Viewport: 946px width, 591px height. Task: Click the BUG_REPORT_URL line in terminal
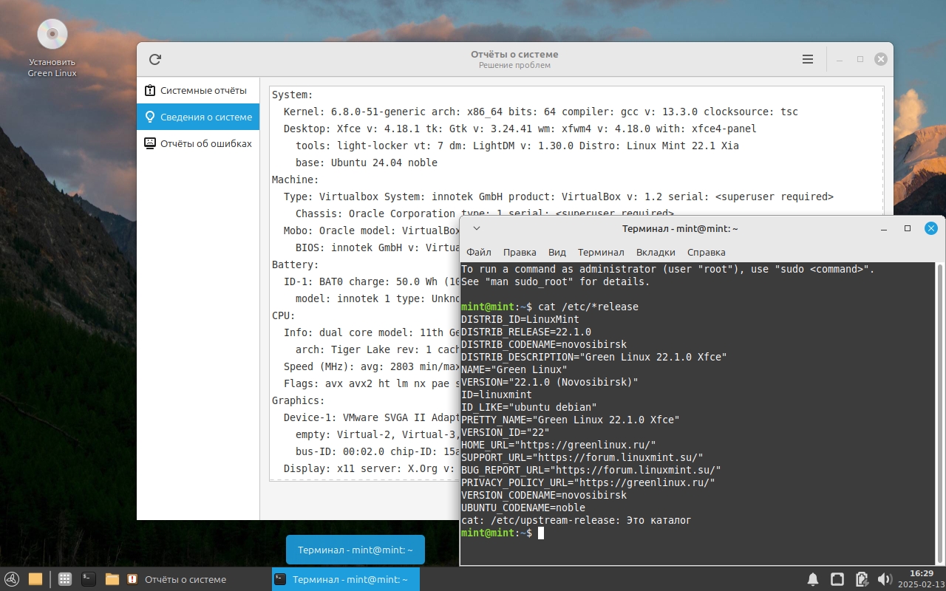tap(591, 470)
